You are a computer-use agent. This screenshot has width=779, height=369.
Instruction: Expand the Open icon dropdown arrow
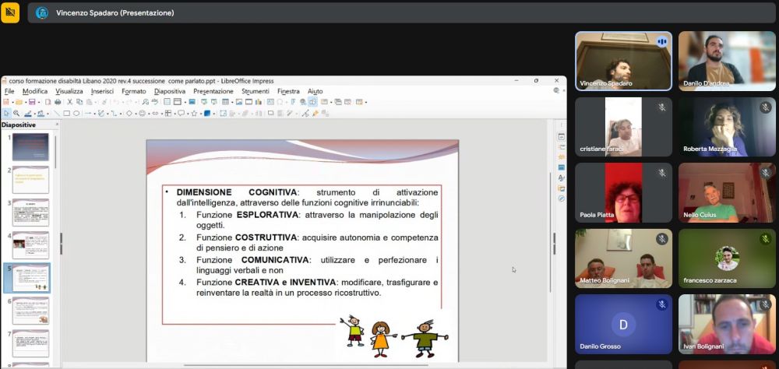coord(26,102)
